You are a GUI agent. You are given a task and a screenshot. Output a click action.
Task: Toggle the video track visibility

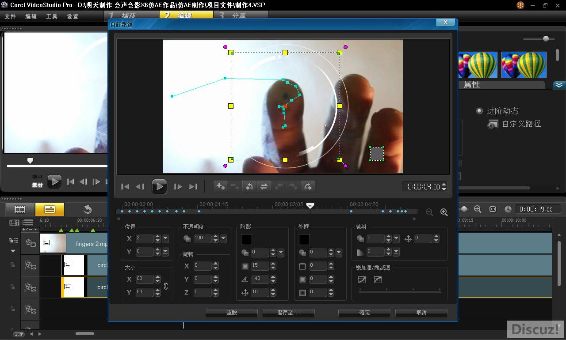click(30, 243)
